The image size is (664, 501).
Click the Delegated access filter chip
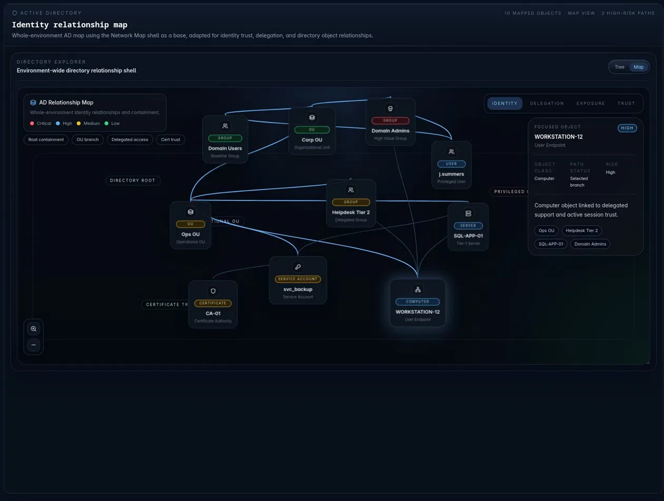coord(130,139)
